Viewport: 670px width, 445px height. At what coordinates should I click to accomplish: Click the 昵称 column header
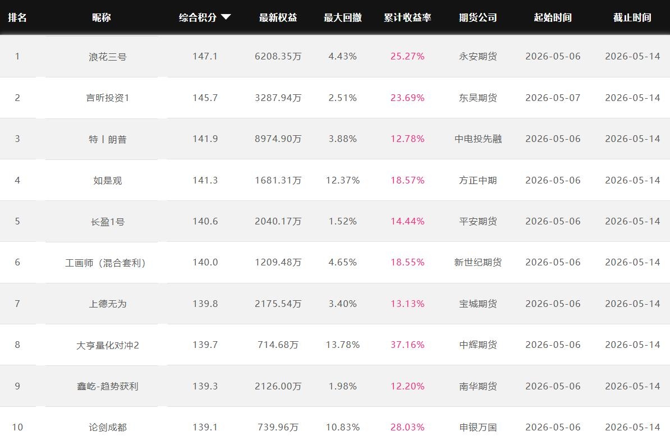pos(102,17)
